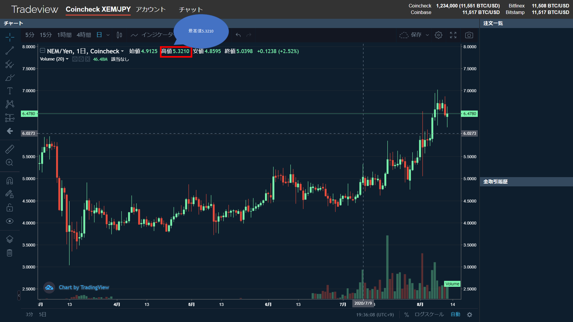Viewport: 573px width, 322px height.
Task: Open the object tree layers icon
Action: click(x=10, y=239)
